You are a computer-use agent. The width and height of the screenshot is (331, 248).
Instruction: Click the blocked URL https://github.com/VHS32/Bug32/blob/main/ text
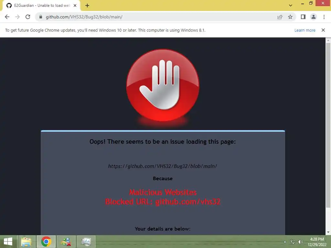pyautogui.click(x=163, y=166)
